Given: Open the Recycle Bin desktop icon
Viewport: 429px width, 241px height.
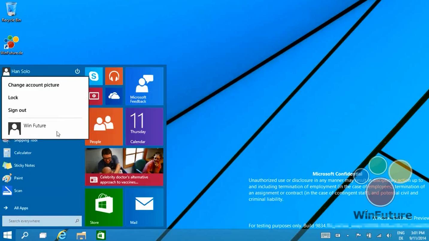Looking at the screenshot, I should [x=11, y=12].
